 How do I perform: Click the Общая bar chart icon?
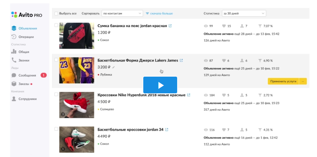14,52
